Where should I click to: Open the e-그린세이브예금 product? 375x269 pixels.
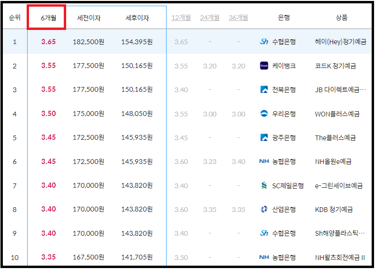click(339, 186)
